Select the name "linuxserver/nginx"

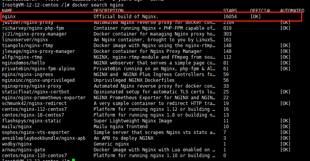25,40
